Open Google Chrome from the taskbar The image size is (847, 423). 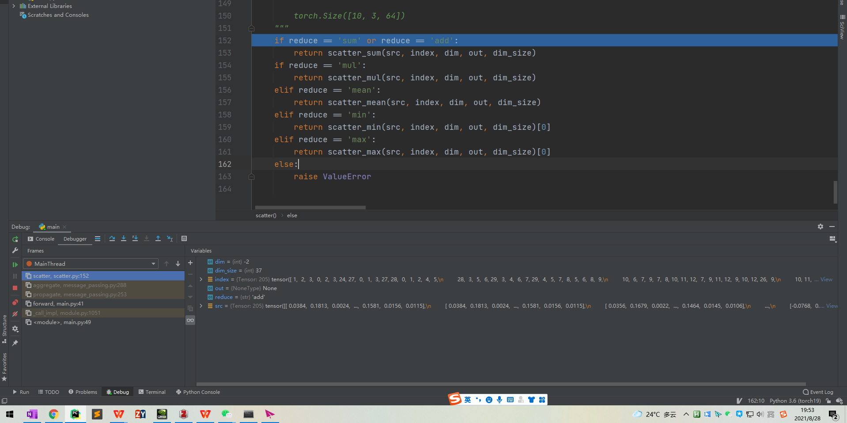[x=53, y=414]
